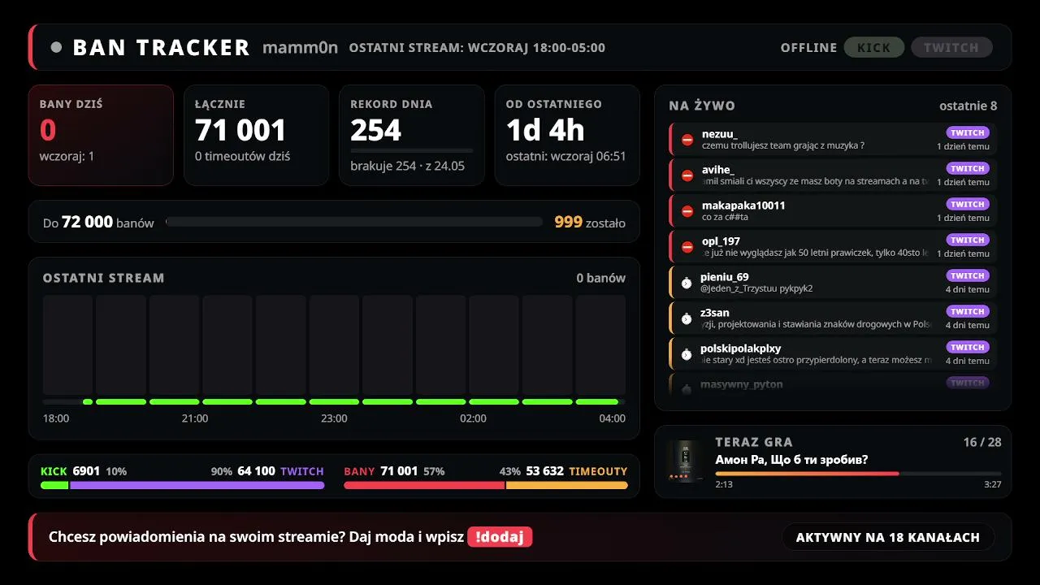Toggle the TWITCH platform pill in header
This screenshot has height=585, width=1040.
point(951,47)
